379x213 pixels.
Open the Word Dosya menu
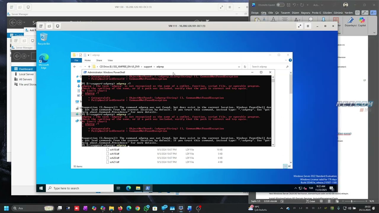[255, 13]
